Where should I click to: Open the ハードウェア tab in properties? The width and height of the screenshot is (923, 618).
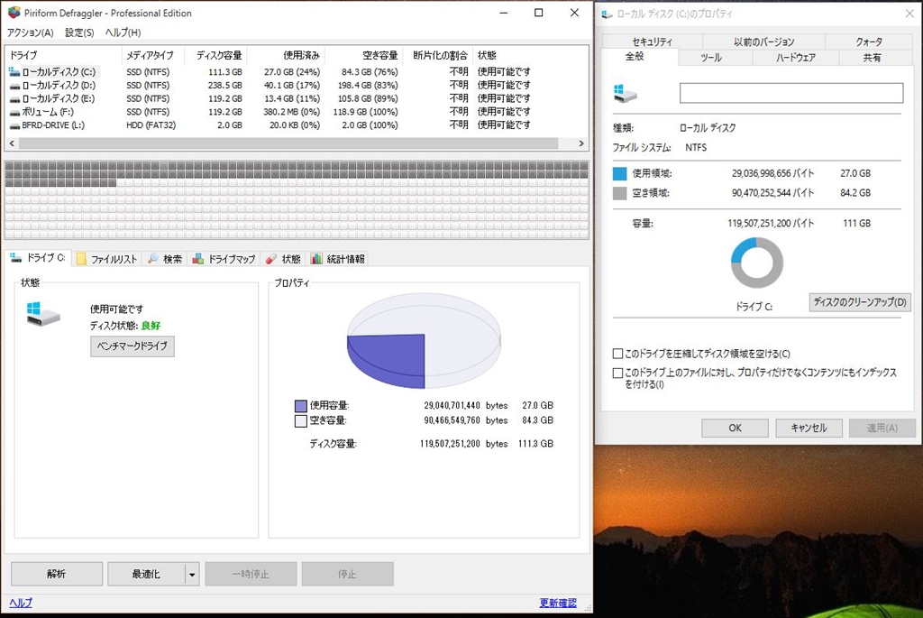click(796, 58)
